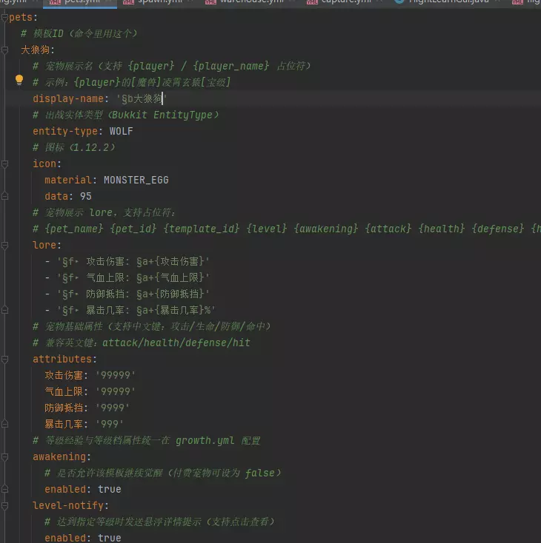Click the 暴击几率 lore list entry
Screen dimensions: 541x543
pyautogui.click(x=130, y=310)
